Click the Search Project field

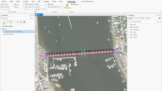144,21
